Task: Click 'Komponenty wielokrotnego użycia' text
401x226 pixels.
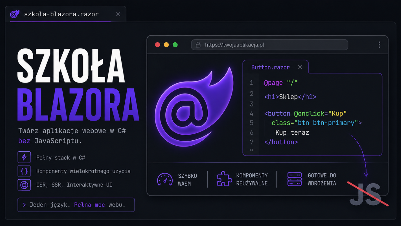Action: 83,171
